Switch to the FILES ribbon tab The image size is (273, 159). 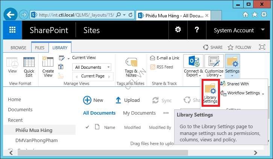coord(39,48)
